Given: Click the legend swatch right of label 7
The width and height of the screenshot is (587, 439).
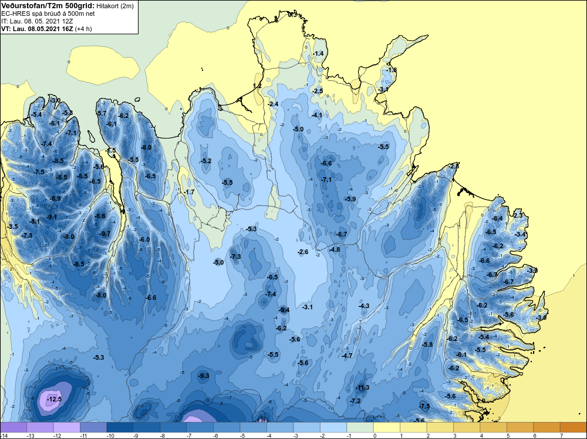Looking at the screenshot, I should click(x=573, y=427).
